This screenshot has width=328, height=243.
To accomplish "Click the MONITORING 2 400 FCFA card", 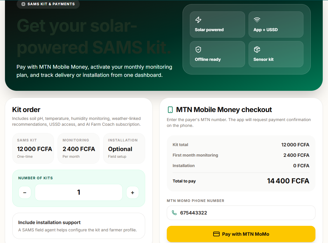I will 79,148.
